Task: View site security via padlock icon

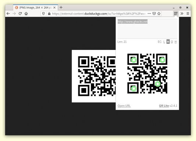Action: [49, 14]
